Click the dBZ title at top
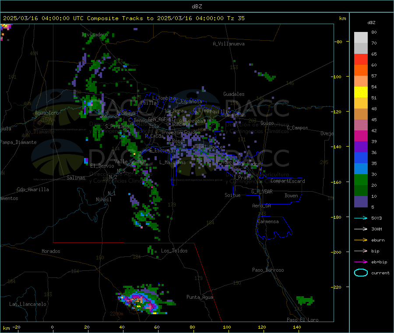The image size is (394, 333). (x=197, y=7)
